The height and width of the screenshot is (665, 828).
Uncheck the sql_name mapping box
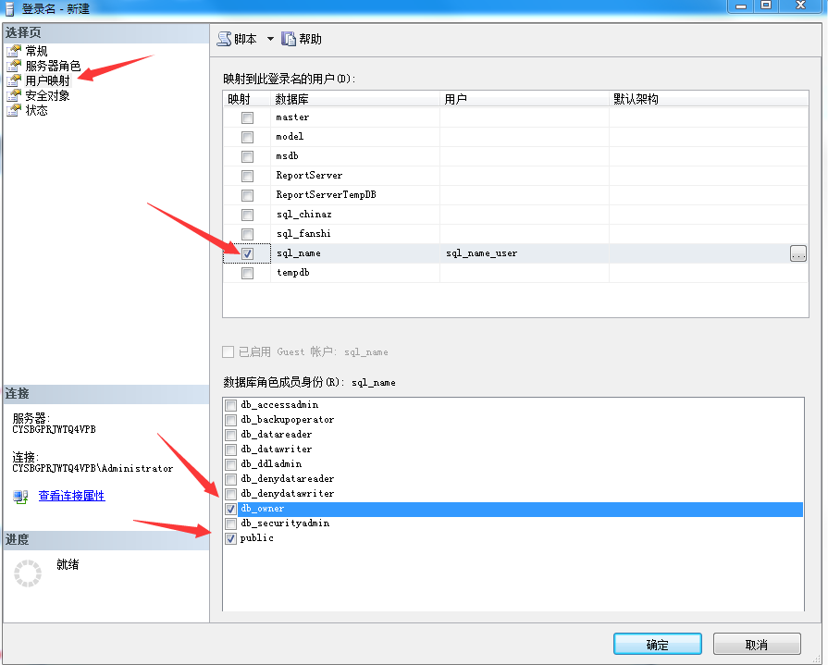tap(247, 253)
